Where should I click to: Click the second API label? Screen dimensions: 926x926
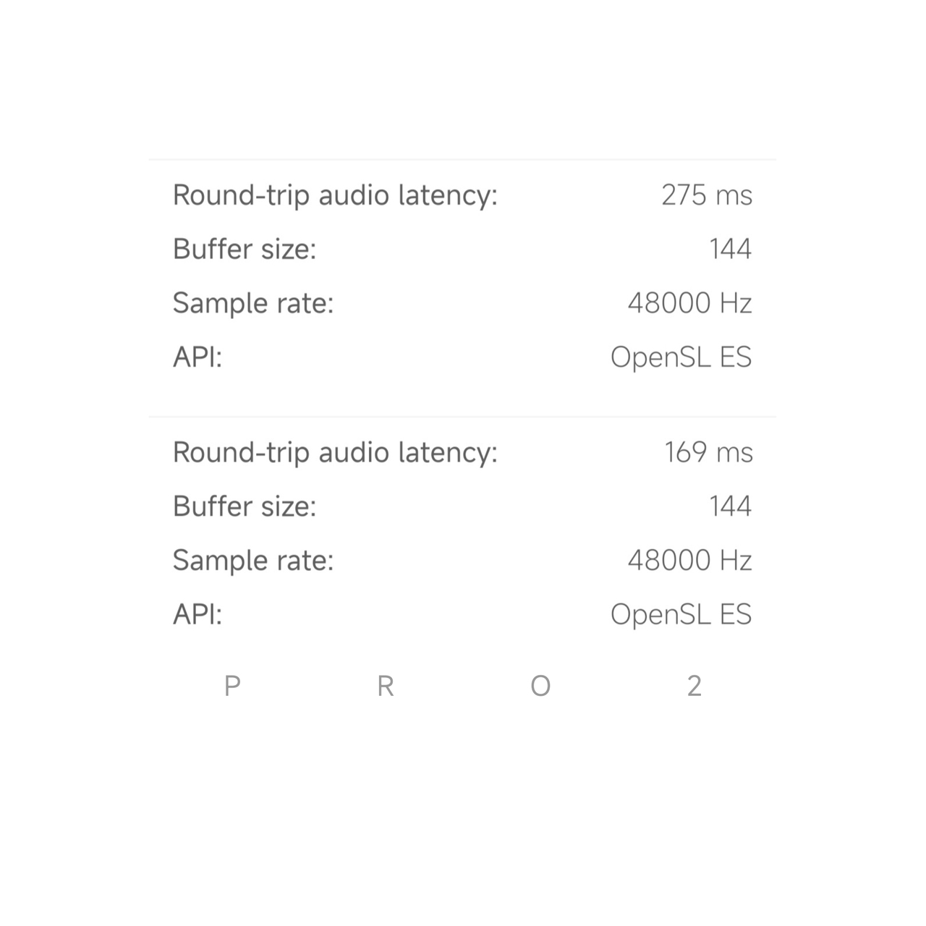[197, 614]
